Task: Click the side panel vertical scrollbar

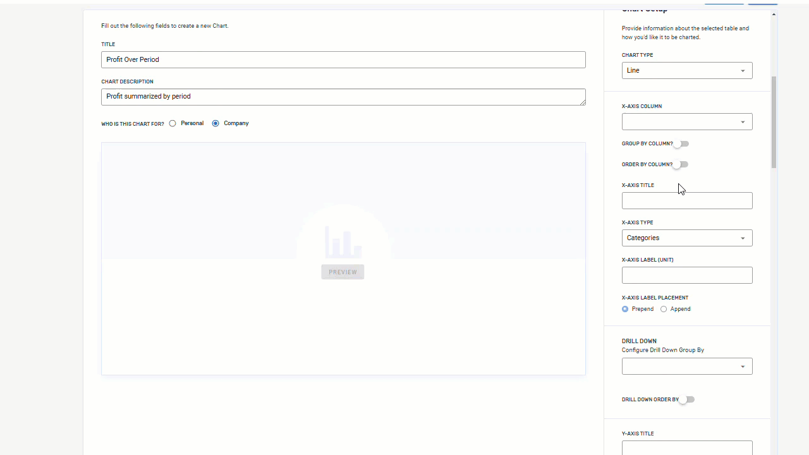Action: pyautogui.click(x=774, y=122)
